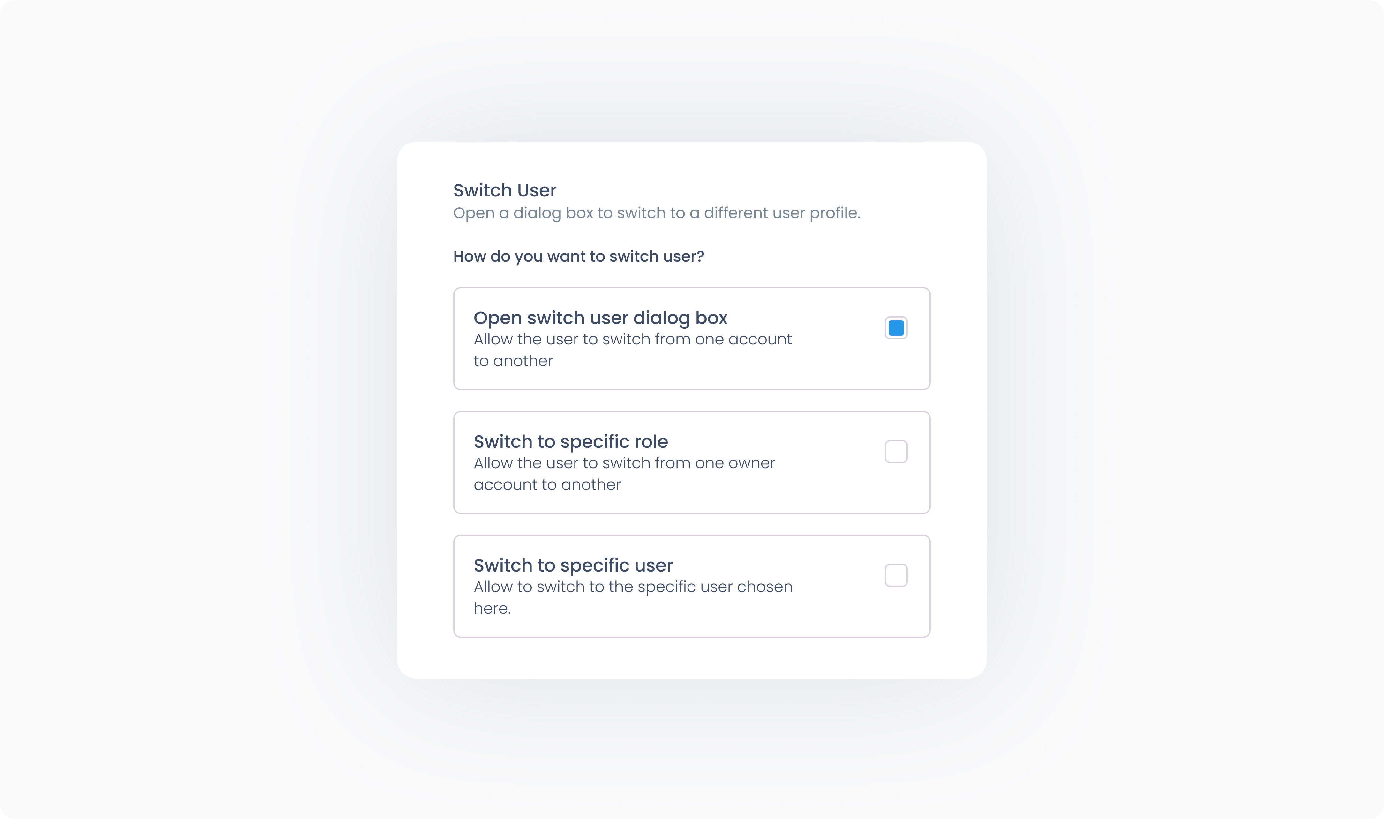Viewport: 1384px width, 819px height.
Task: Click the word "user" in the third option heading
Action: 654,566
